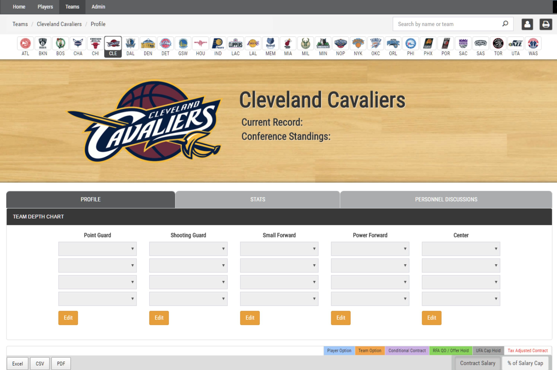Open first Small Forward dropdown
The width and height of the screenshot is (557, 370).
click(279, 249)
